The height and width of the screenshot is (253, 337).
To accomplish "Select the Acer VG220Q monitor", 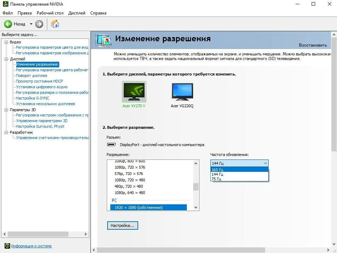I will [182, 95].
